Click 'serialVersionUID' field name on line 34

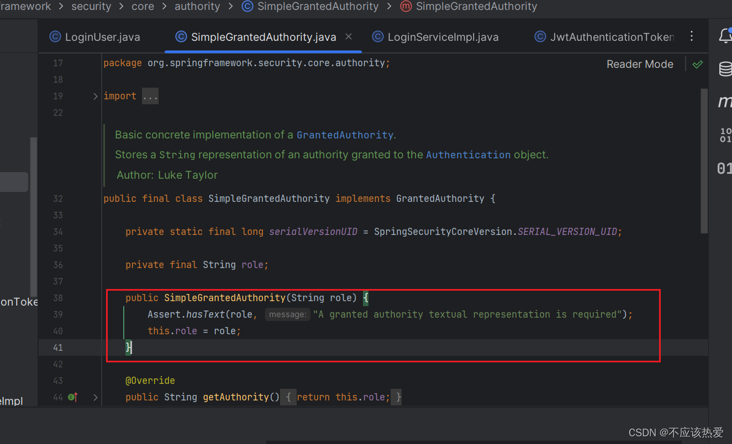(x=313, y=232)
